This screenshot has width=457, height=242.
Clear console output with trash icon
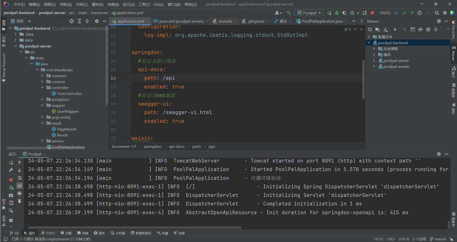click(20, 201)
